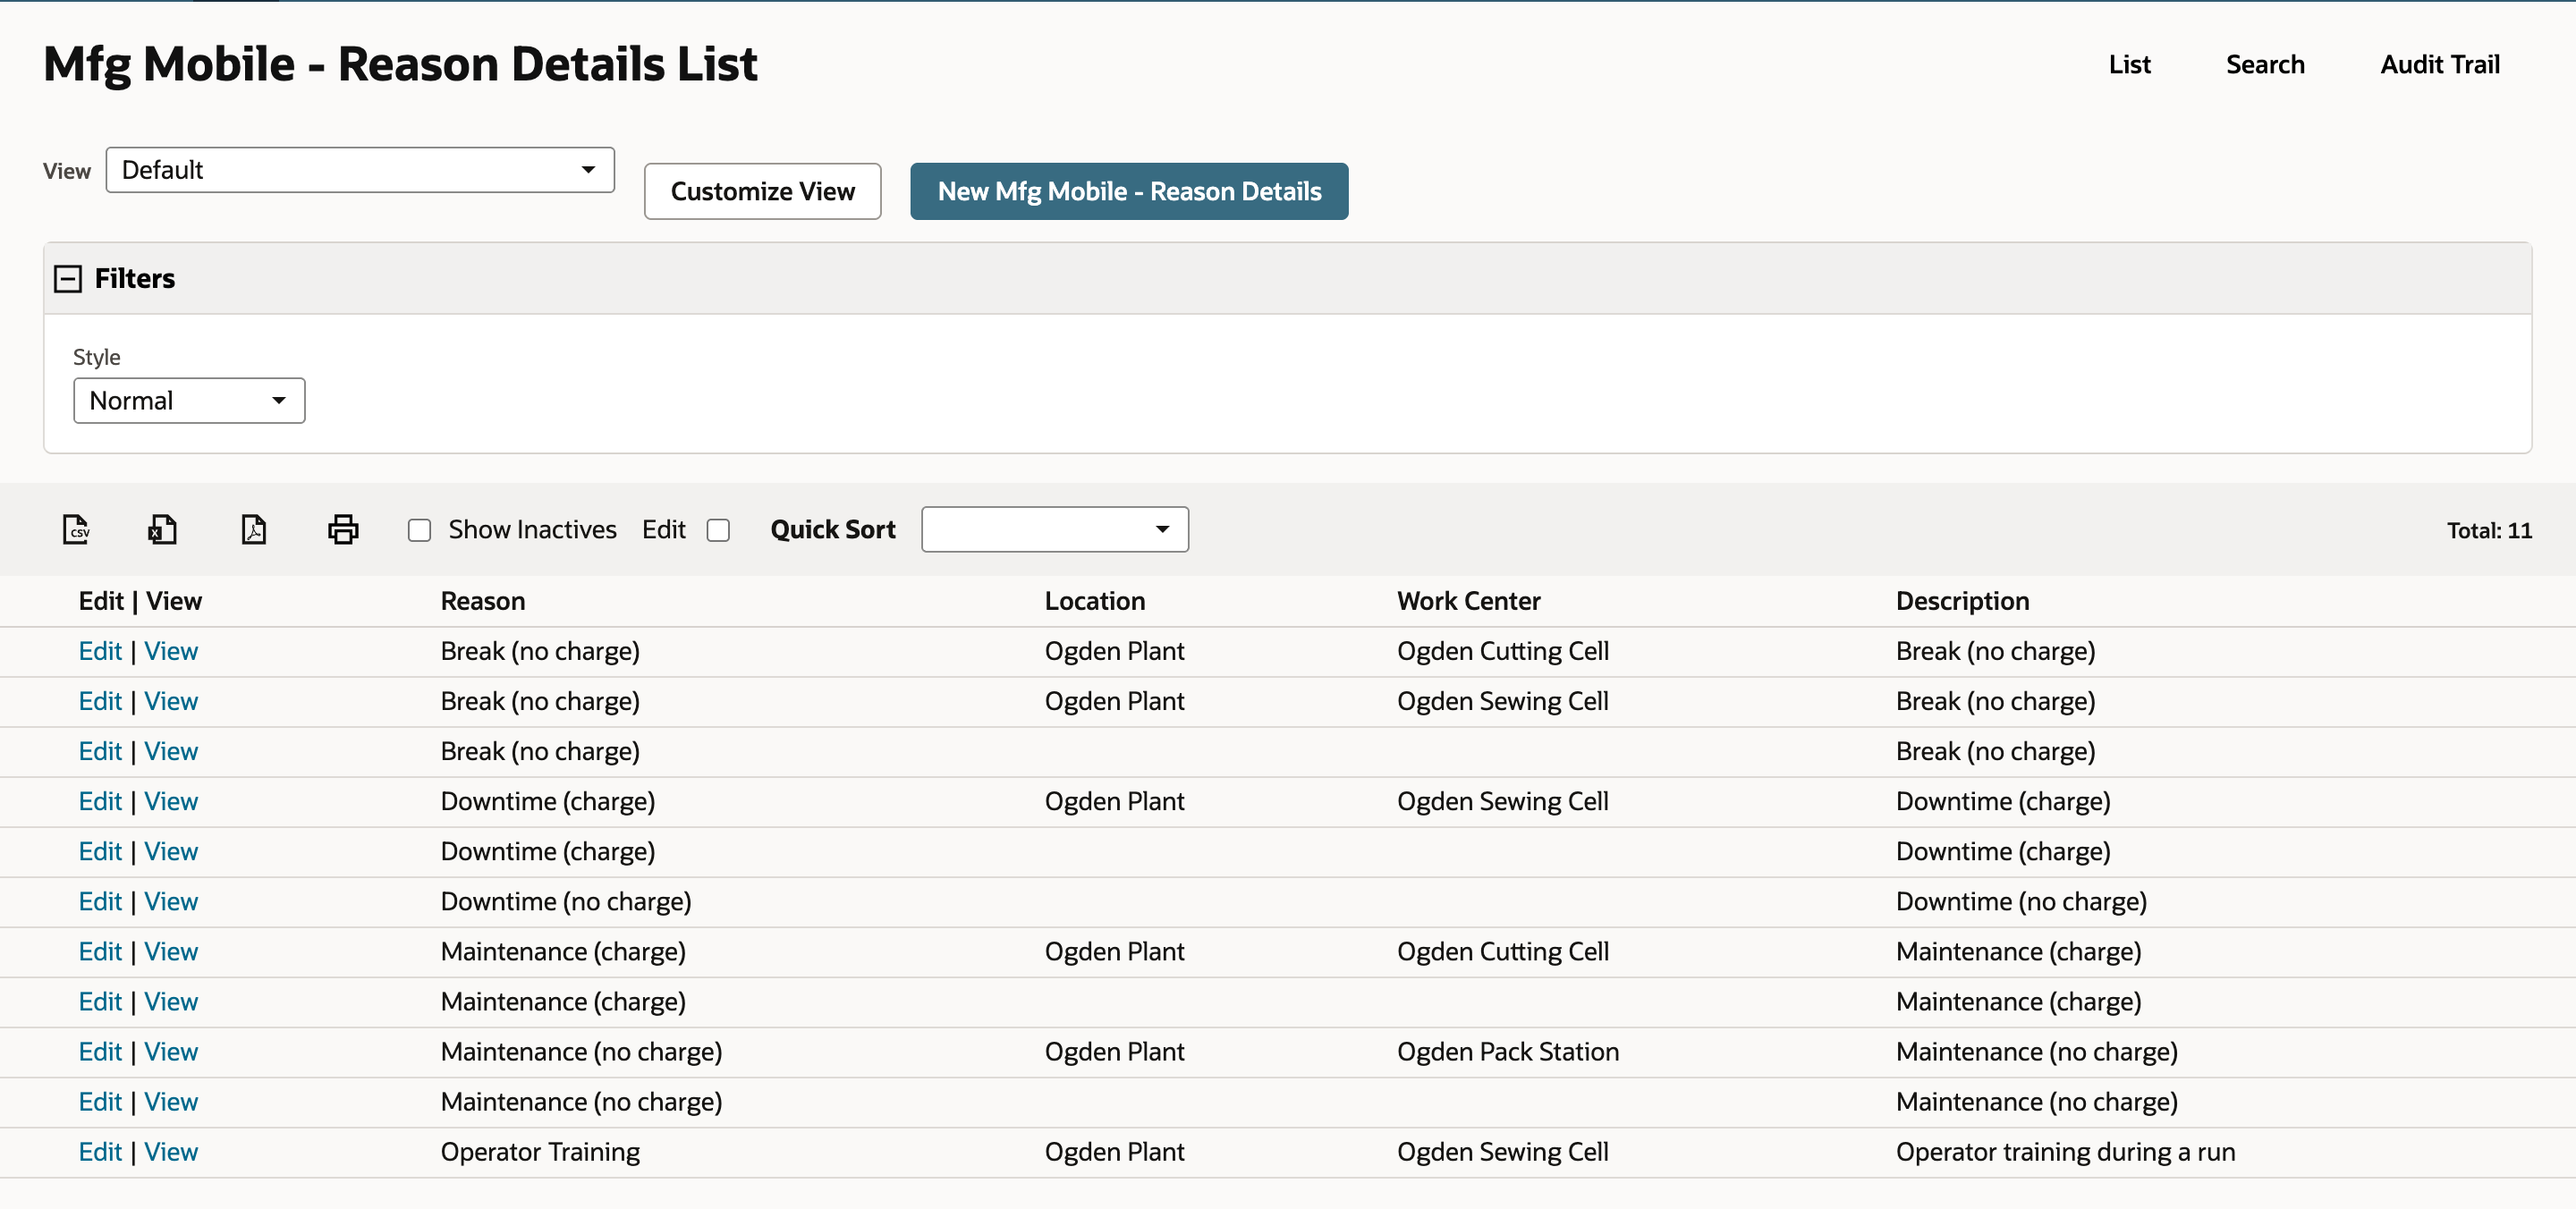Click the page title Mfg Mobile - Reason Details List
This screenshot has height=1209, width=2576.
(400, 64)
